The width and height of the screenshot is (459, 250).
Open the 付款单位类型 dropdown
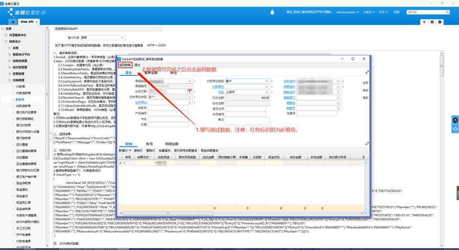pyautogui.click(x=267, y=81)
